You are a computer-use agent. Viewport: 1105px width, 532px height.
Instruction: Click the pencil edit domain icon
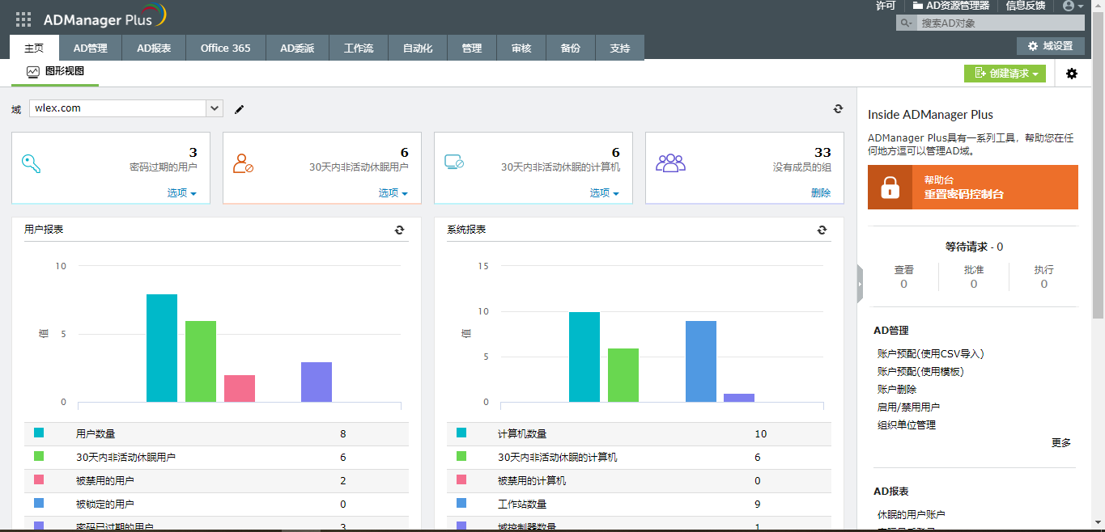tap(239, 109)
